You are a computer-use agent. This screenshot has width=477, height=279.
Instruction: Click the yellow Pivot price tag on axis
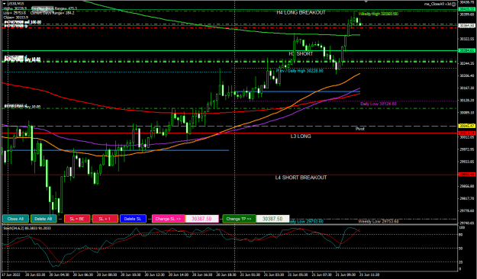tap(466, 126)
